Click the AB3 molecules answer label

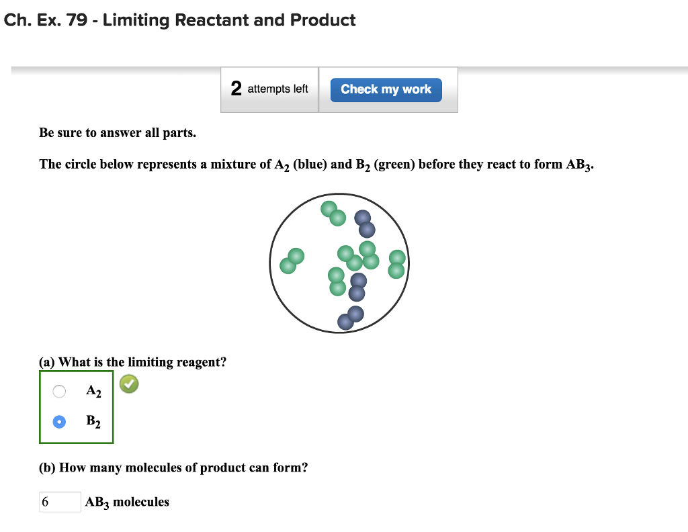coord(126,502)
